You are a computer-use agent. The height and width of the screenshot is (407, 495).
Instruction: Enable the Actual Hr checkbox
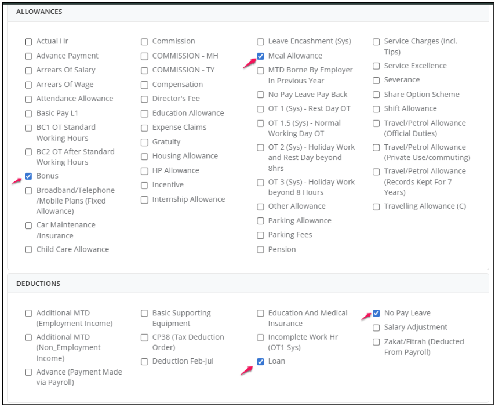click(28, 42)
